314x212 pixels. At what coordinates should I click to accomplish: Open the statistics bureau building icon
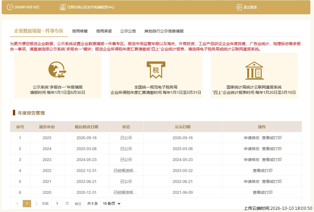point(254,71)
